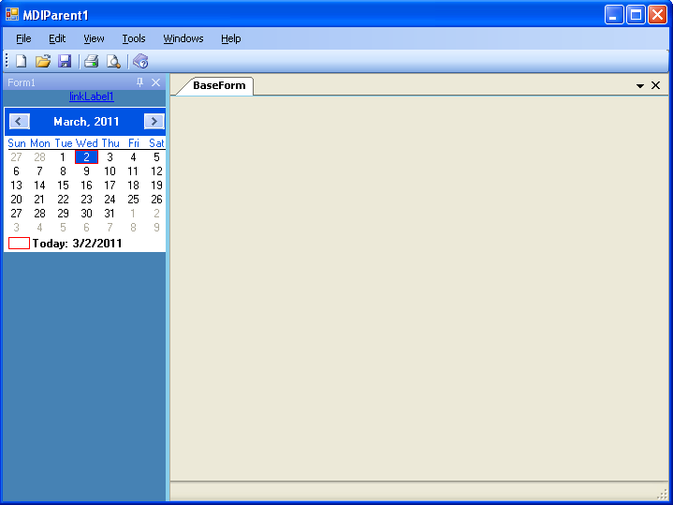Image resolution: width=673 pixels, height=505 pixels.
Task: Click the March, 2011 calendar title
Action: point(86,122)
